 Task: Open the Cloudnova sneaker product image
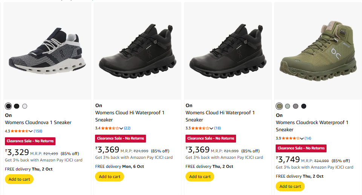tap(47, 51)
